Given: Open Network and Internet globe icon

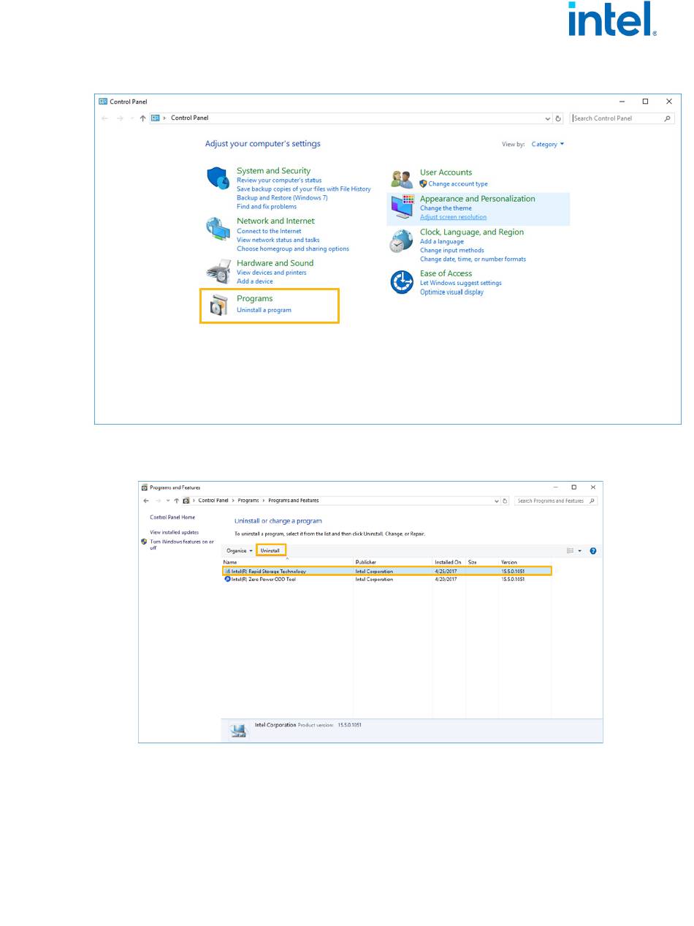Looking at the screenshot, I should (x=218, y=229).
